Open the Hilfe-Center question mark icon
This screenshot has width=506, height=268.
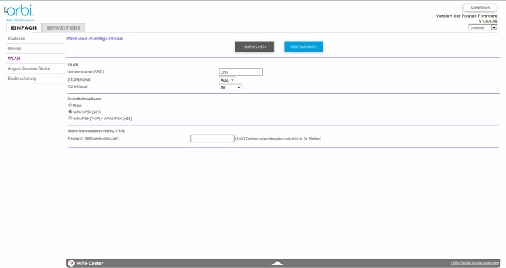tap(71, 264)
